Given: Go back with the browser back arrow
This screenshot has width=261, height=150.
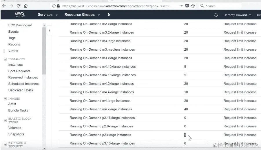Looking at the screenshot, I should pos(4,6).
